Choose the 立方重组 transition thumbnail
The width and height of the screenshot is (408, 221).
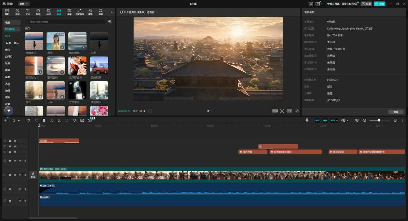77,90
